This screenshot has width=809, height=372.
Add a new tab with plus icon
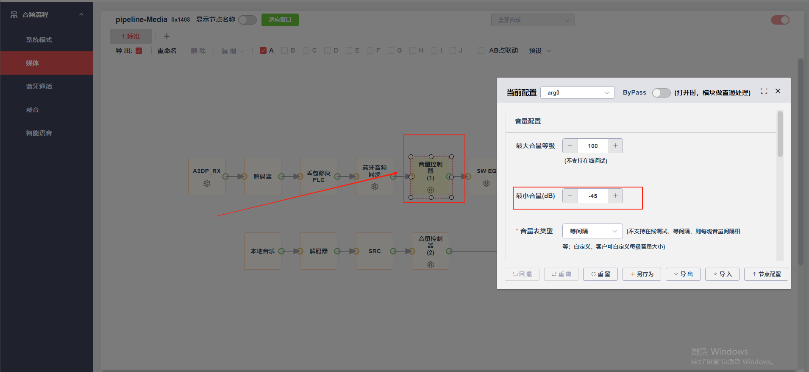coord(167,36)
